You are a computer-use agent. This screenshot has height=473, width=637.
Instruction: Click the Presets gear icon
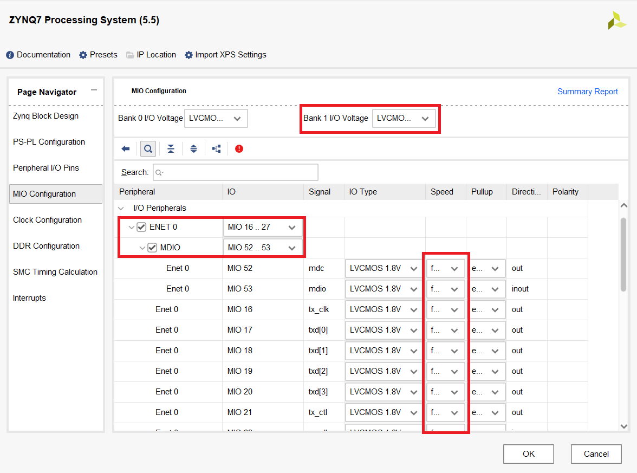pyautogui.click(x=83, y=55)
